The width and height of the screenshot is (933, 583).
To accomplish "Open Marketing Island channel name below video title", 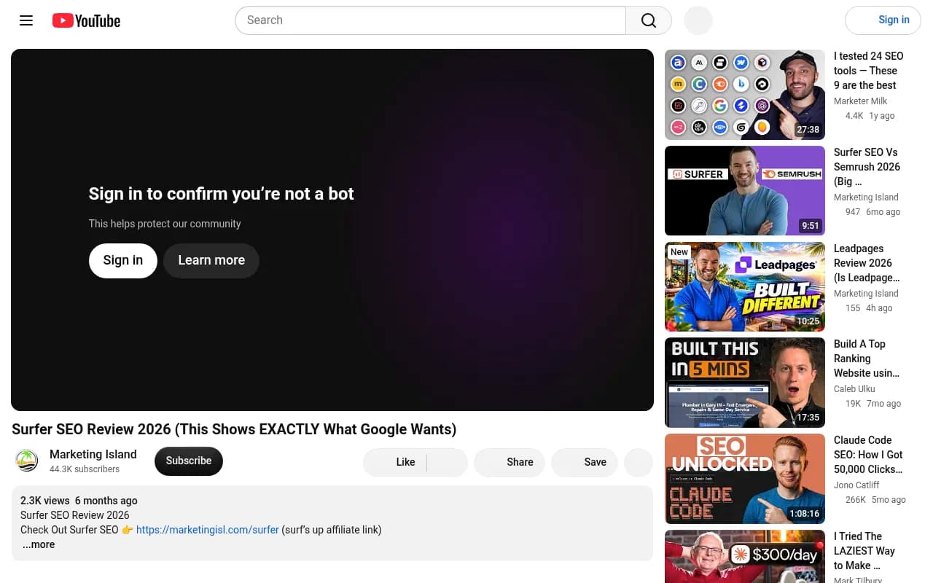I will click(x=93, y=454).
